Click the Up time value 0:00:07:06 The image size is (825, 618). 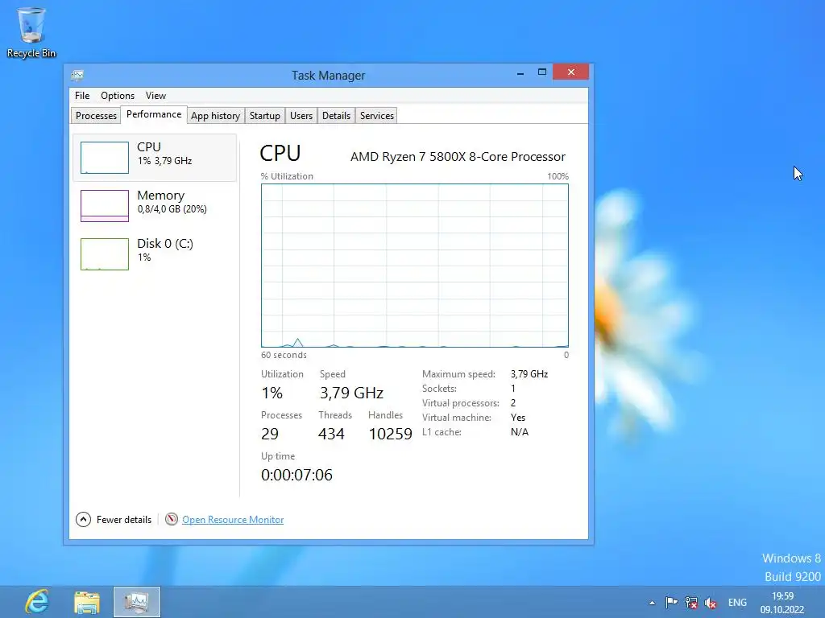pos(296,475)
